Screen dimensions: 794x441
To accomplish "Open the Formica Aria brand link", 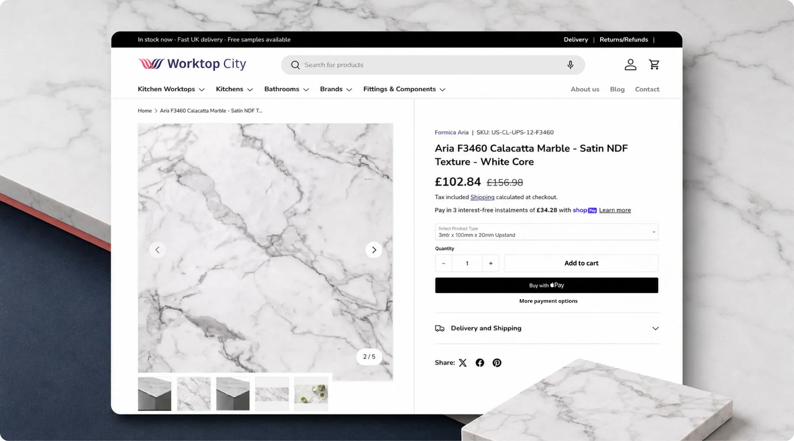I will point(451,132).
